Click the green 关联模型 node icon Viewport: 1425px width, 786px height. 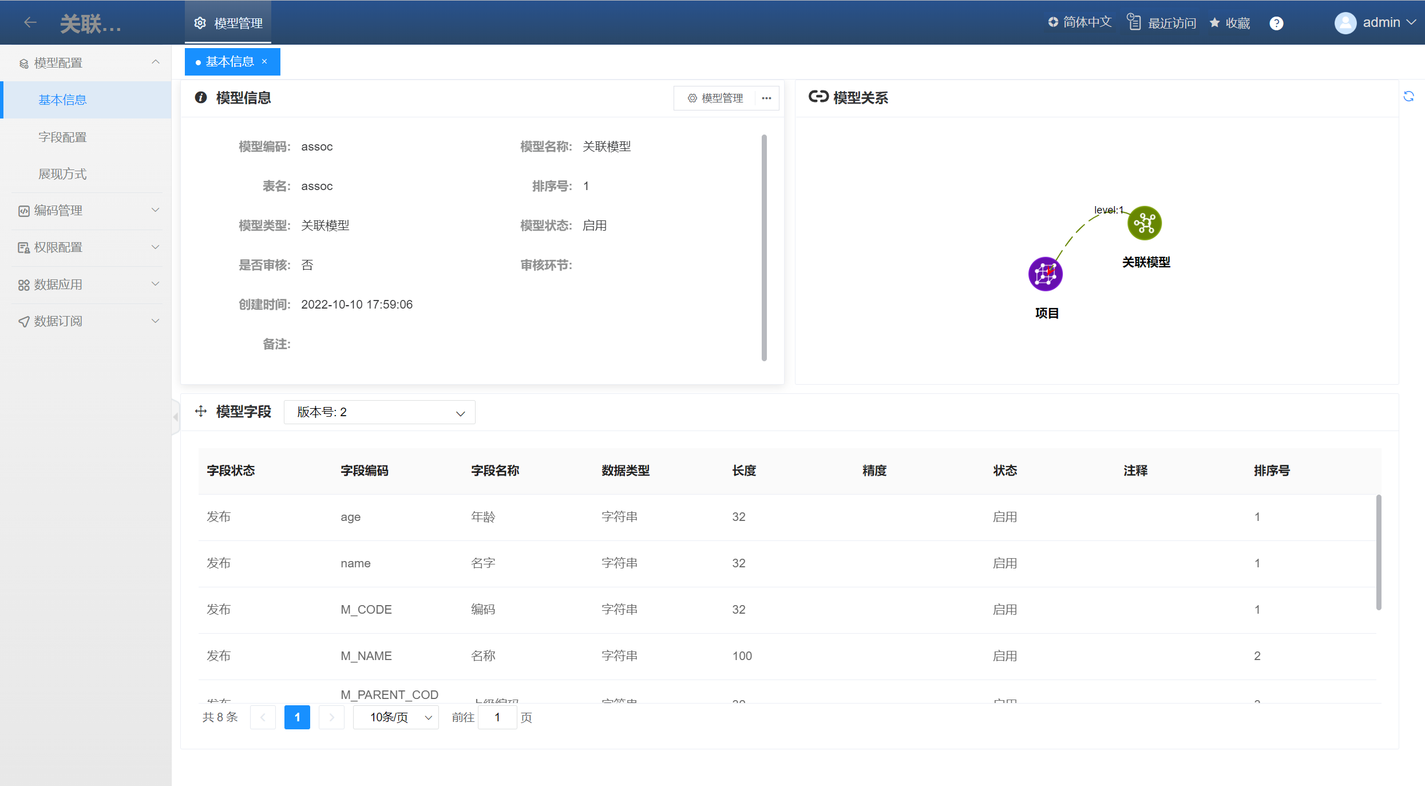pos(1144,223)
